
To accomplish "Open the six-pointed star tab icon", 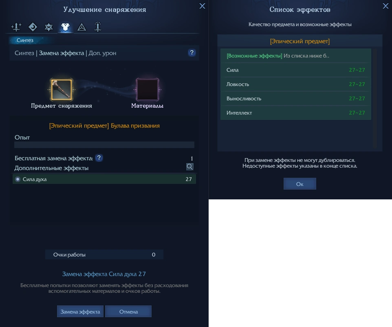I will pos(49,27).
